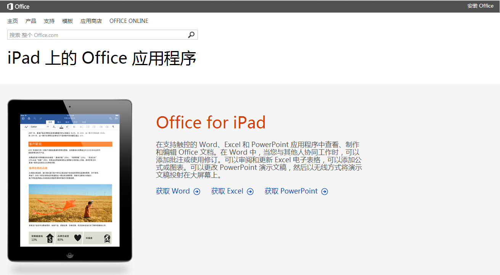
Task: Click the arrow icon beside 获取 Word
Action: coord(197,192)
